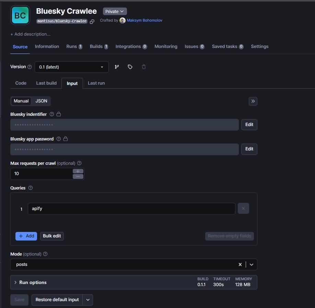
Task: Switch input view to Manual
Action: (x=21, y=101)
